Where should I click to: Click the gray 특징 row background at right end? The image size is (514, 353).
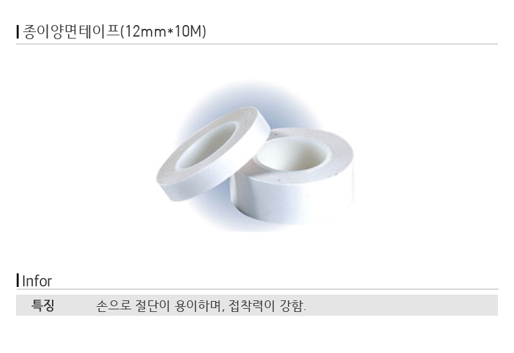point(459,306)
